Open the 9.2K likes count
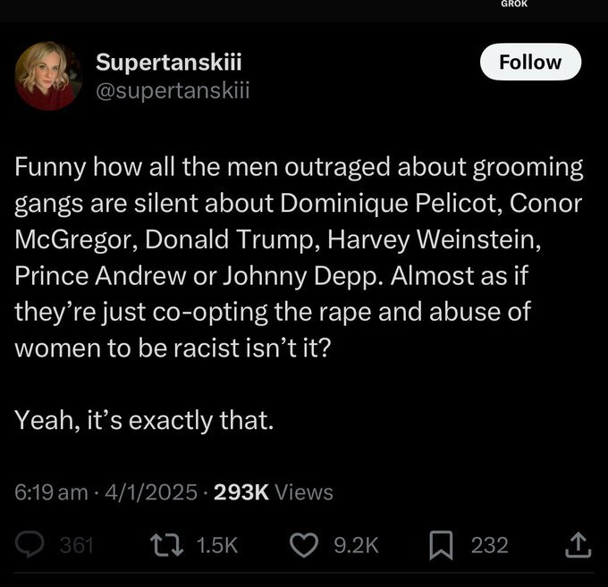Screen dimensions: 608x587 coord(356,546)
